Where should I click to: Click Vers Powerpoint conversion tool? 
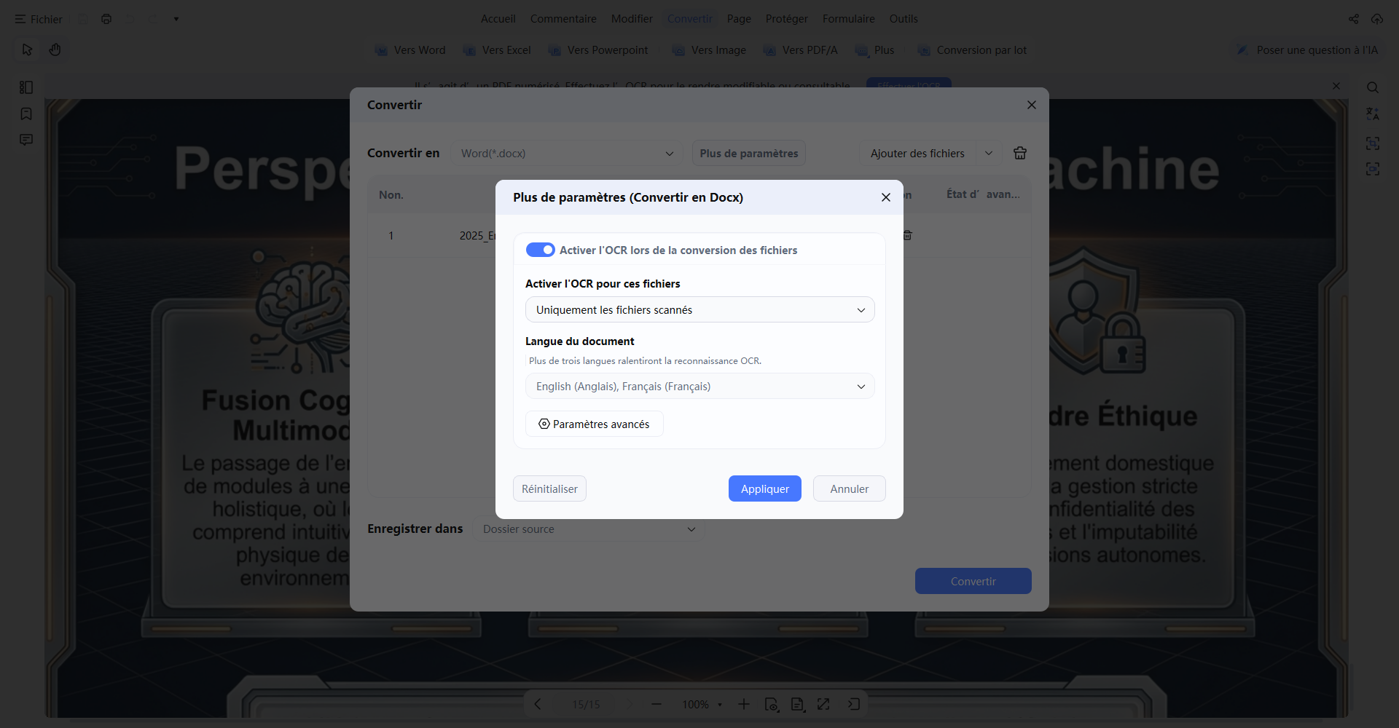(x=598, y=50)
